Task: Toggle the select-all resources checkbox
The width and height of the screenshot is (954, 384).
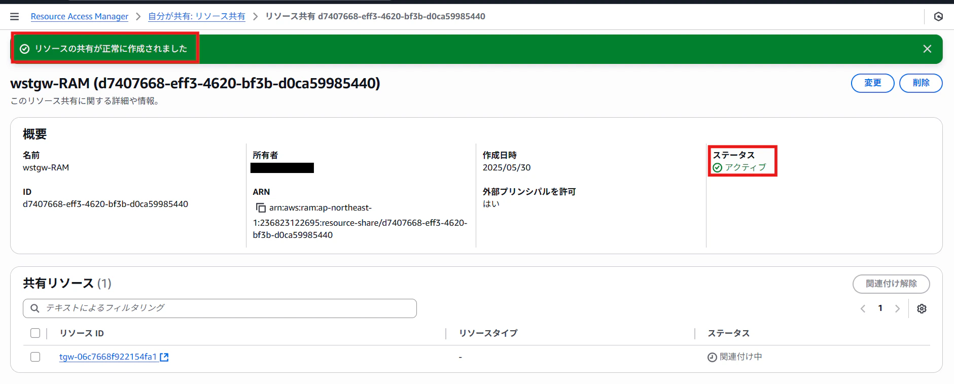Action: click(x=35, y=333)
